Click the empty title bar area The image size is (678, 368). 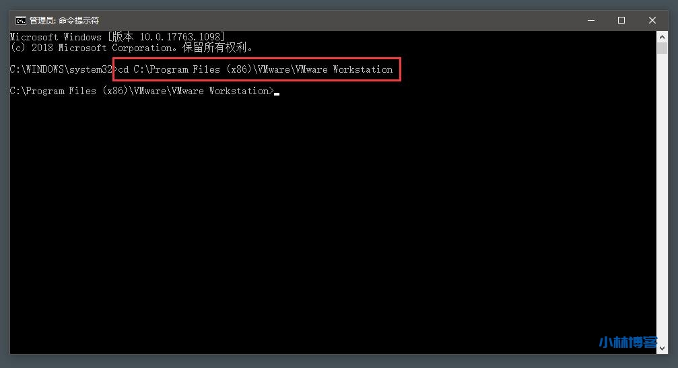point(337,20)
